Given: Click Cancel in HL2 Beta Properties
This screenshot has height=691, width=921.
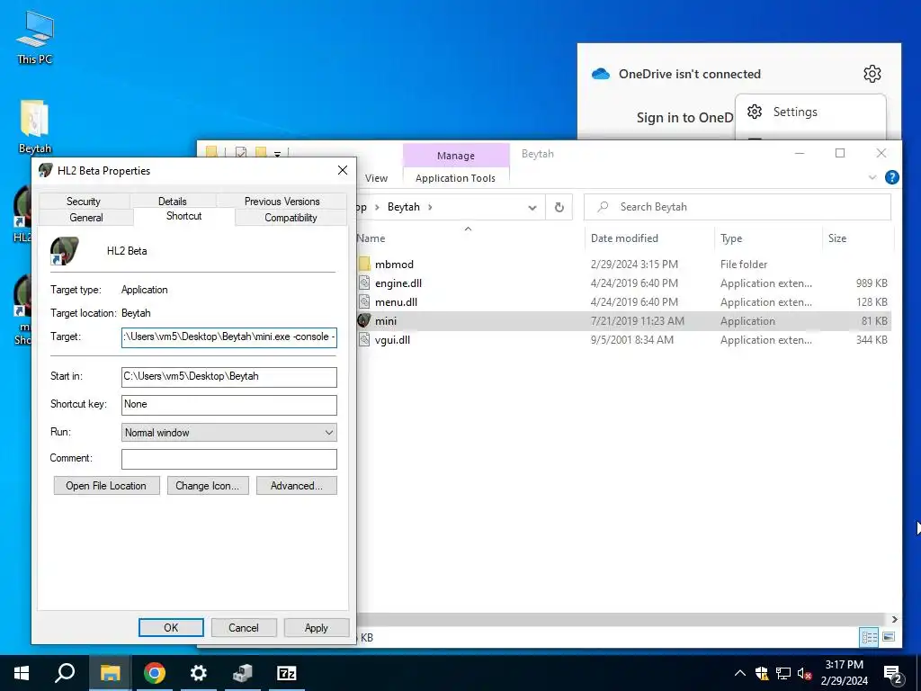Looking at the screenshot, I should [x=243, y=627].
